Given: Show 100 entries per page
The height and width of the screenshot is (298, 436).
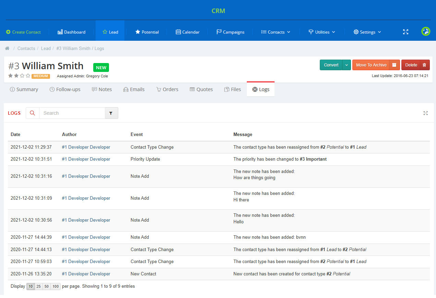Looking at the screenshot, I should tap(56, 286).
